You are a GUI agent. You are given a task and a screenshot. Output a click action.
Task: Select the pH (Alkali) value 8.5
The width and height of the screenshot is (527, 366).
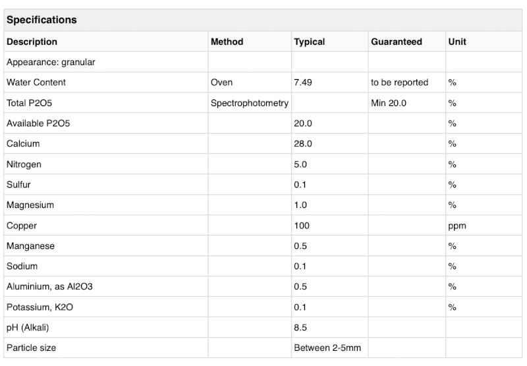300,327
